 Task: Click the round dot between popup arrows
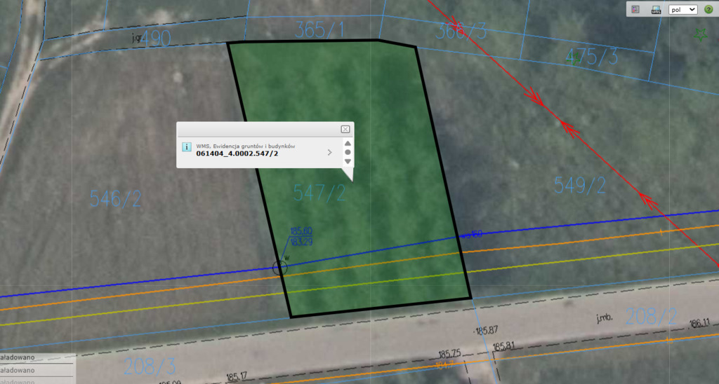coord(348,152)
